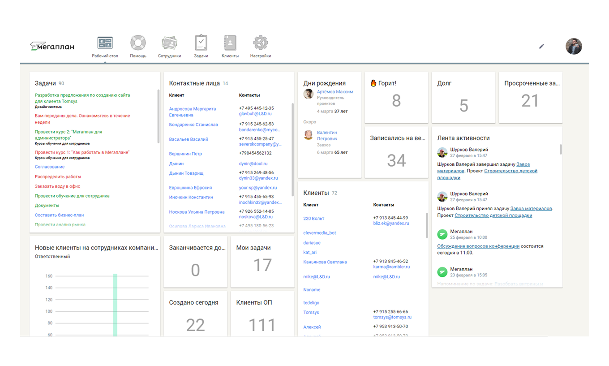This screenshot has height=366, width=609.
Task: Open the Сотрудники section icon
Action: 169,43
